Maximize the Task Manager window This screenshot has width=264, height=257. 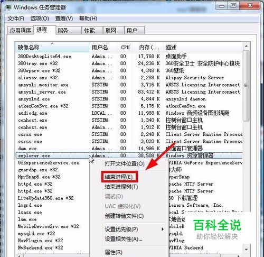pyautogui.click(x=233, y=6)
